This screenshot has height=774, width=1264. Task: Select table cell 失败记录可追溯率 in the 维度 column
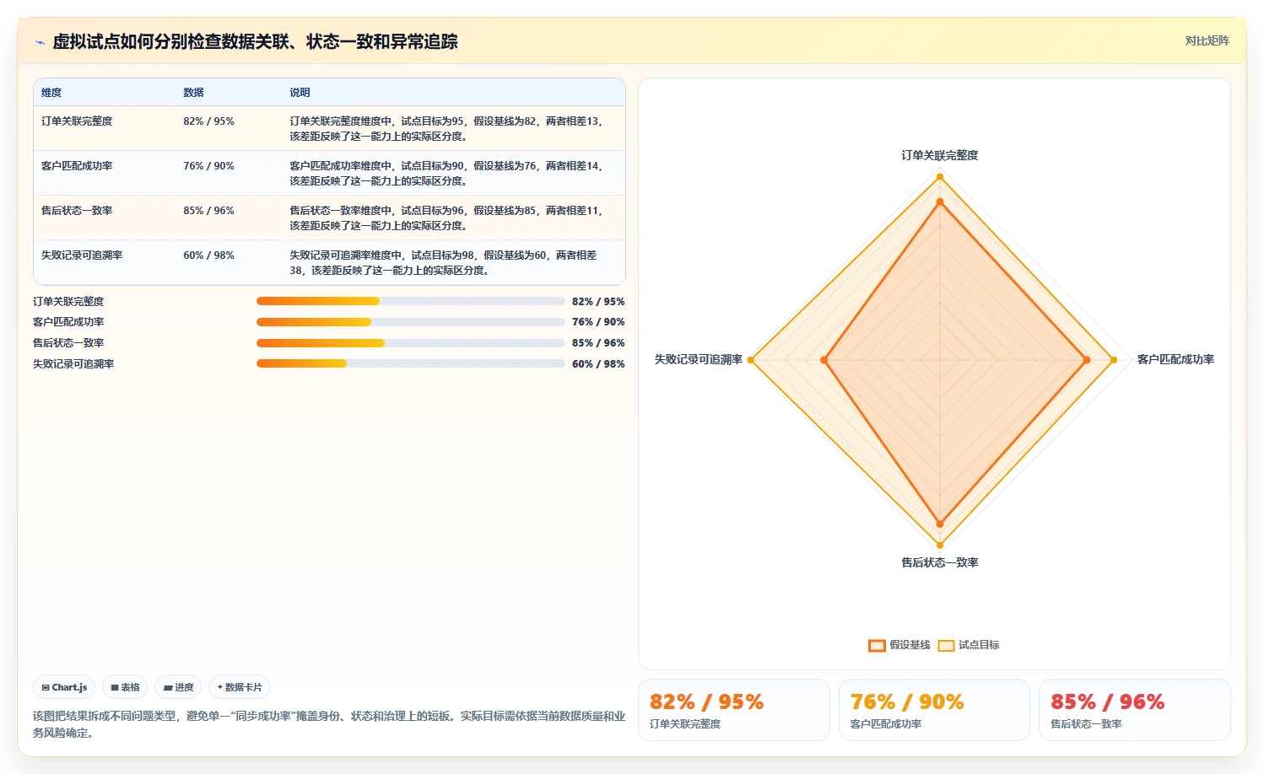[82, 255]
